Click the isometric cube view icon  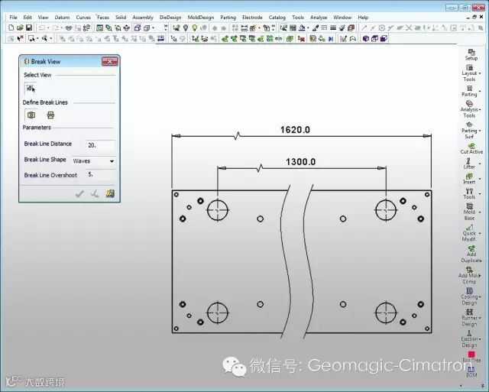[138, 28]
